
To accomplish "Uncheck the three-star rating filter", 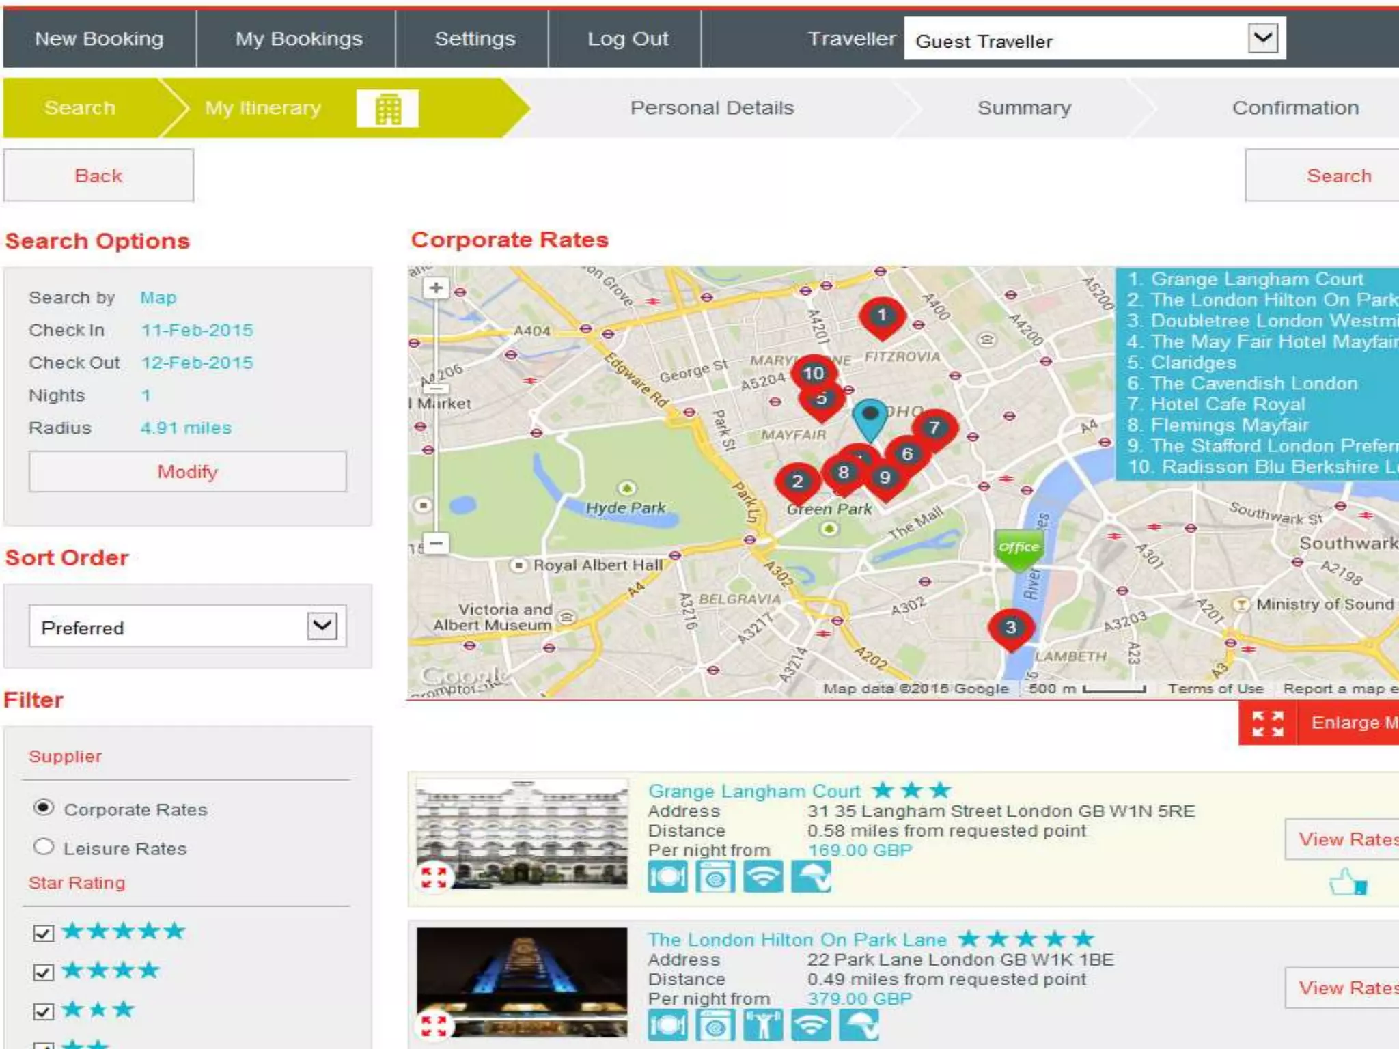I will 43,1011.
